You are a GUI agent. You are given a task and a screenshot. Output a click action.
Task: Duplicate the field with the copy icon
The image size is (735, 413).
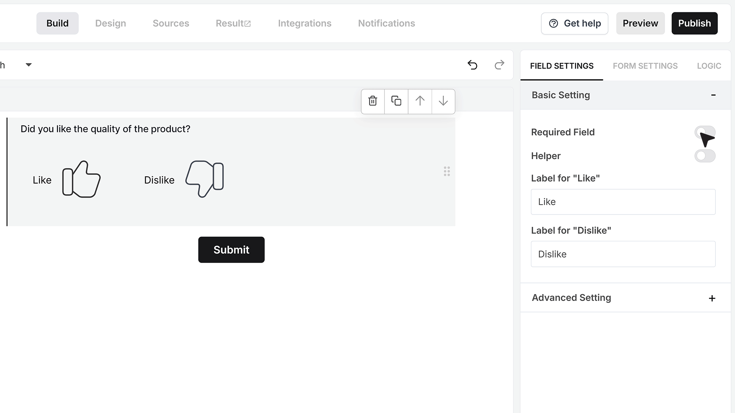click(396, 101)
